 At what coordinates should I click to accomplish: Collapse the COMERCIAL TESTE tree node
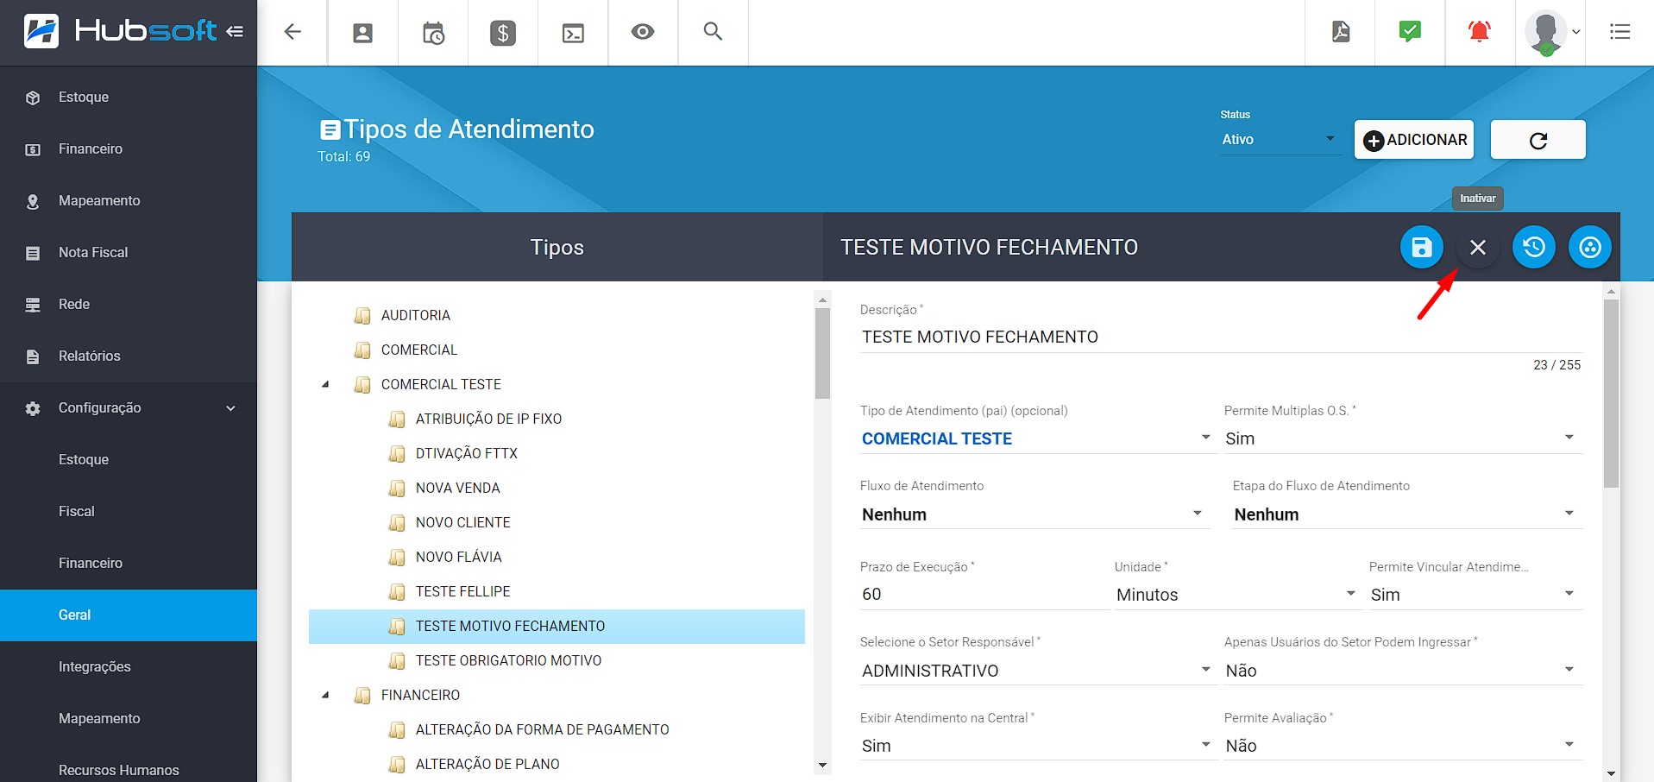point(325,384)
